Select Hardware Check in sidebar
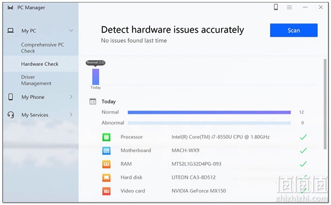The width and height of the screenshot is (331, 205). (40, 64)
